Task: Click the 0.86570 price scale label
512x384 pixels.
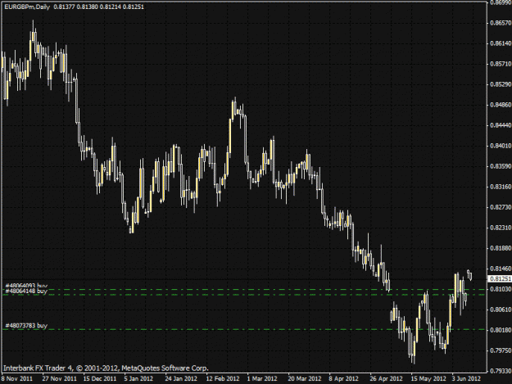Action: point(501,23)
